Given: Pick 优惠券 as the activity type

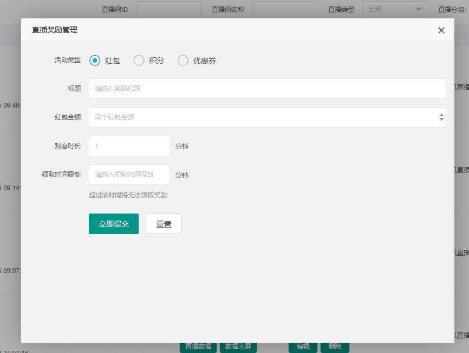Looking at the screenshot, I should [183, 61].
